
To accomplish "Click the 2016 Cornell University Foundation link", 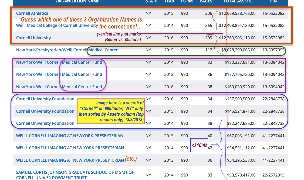I will 45,99.
